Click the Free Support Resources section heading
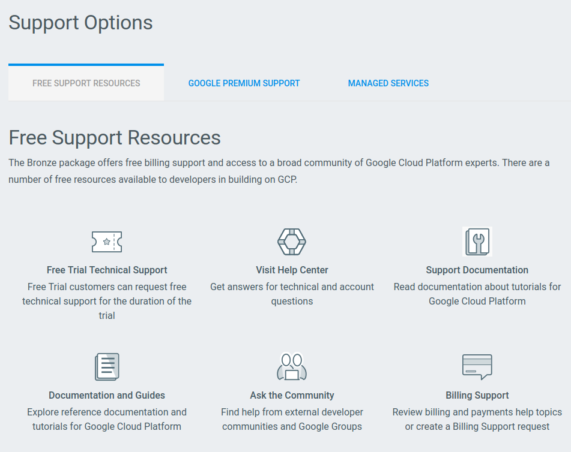This screenshot has height=452, width=571. pyautogui.click(x=115, y=138)
